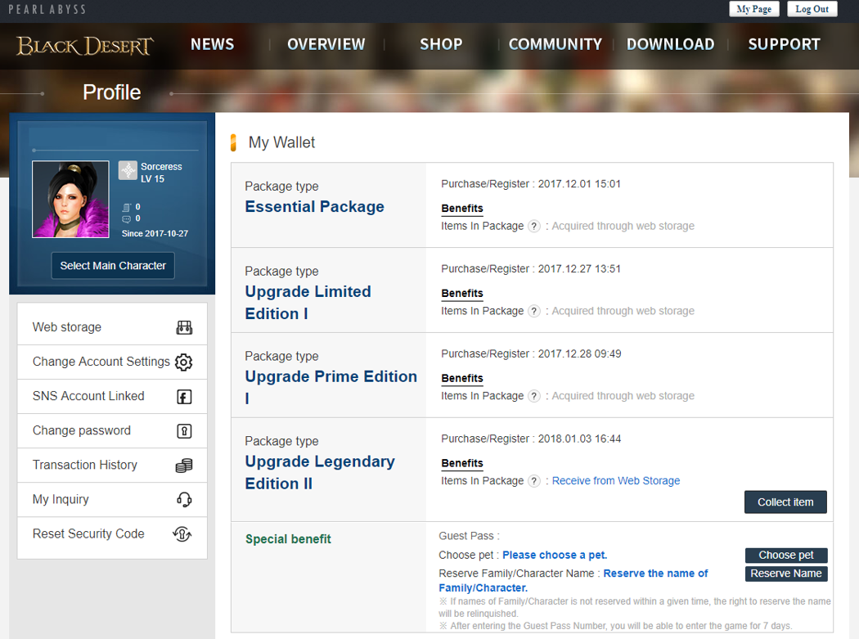Viewport: 859px width, 639px height.
Task: Click the Web storage chest icon
Action: pyautogui.click(x=184, y=328)
